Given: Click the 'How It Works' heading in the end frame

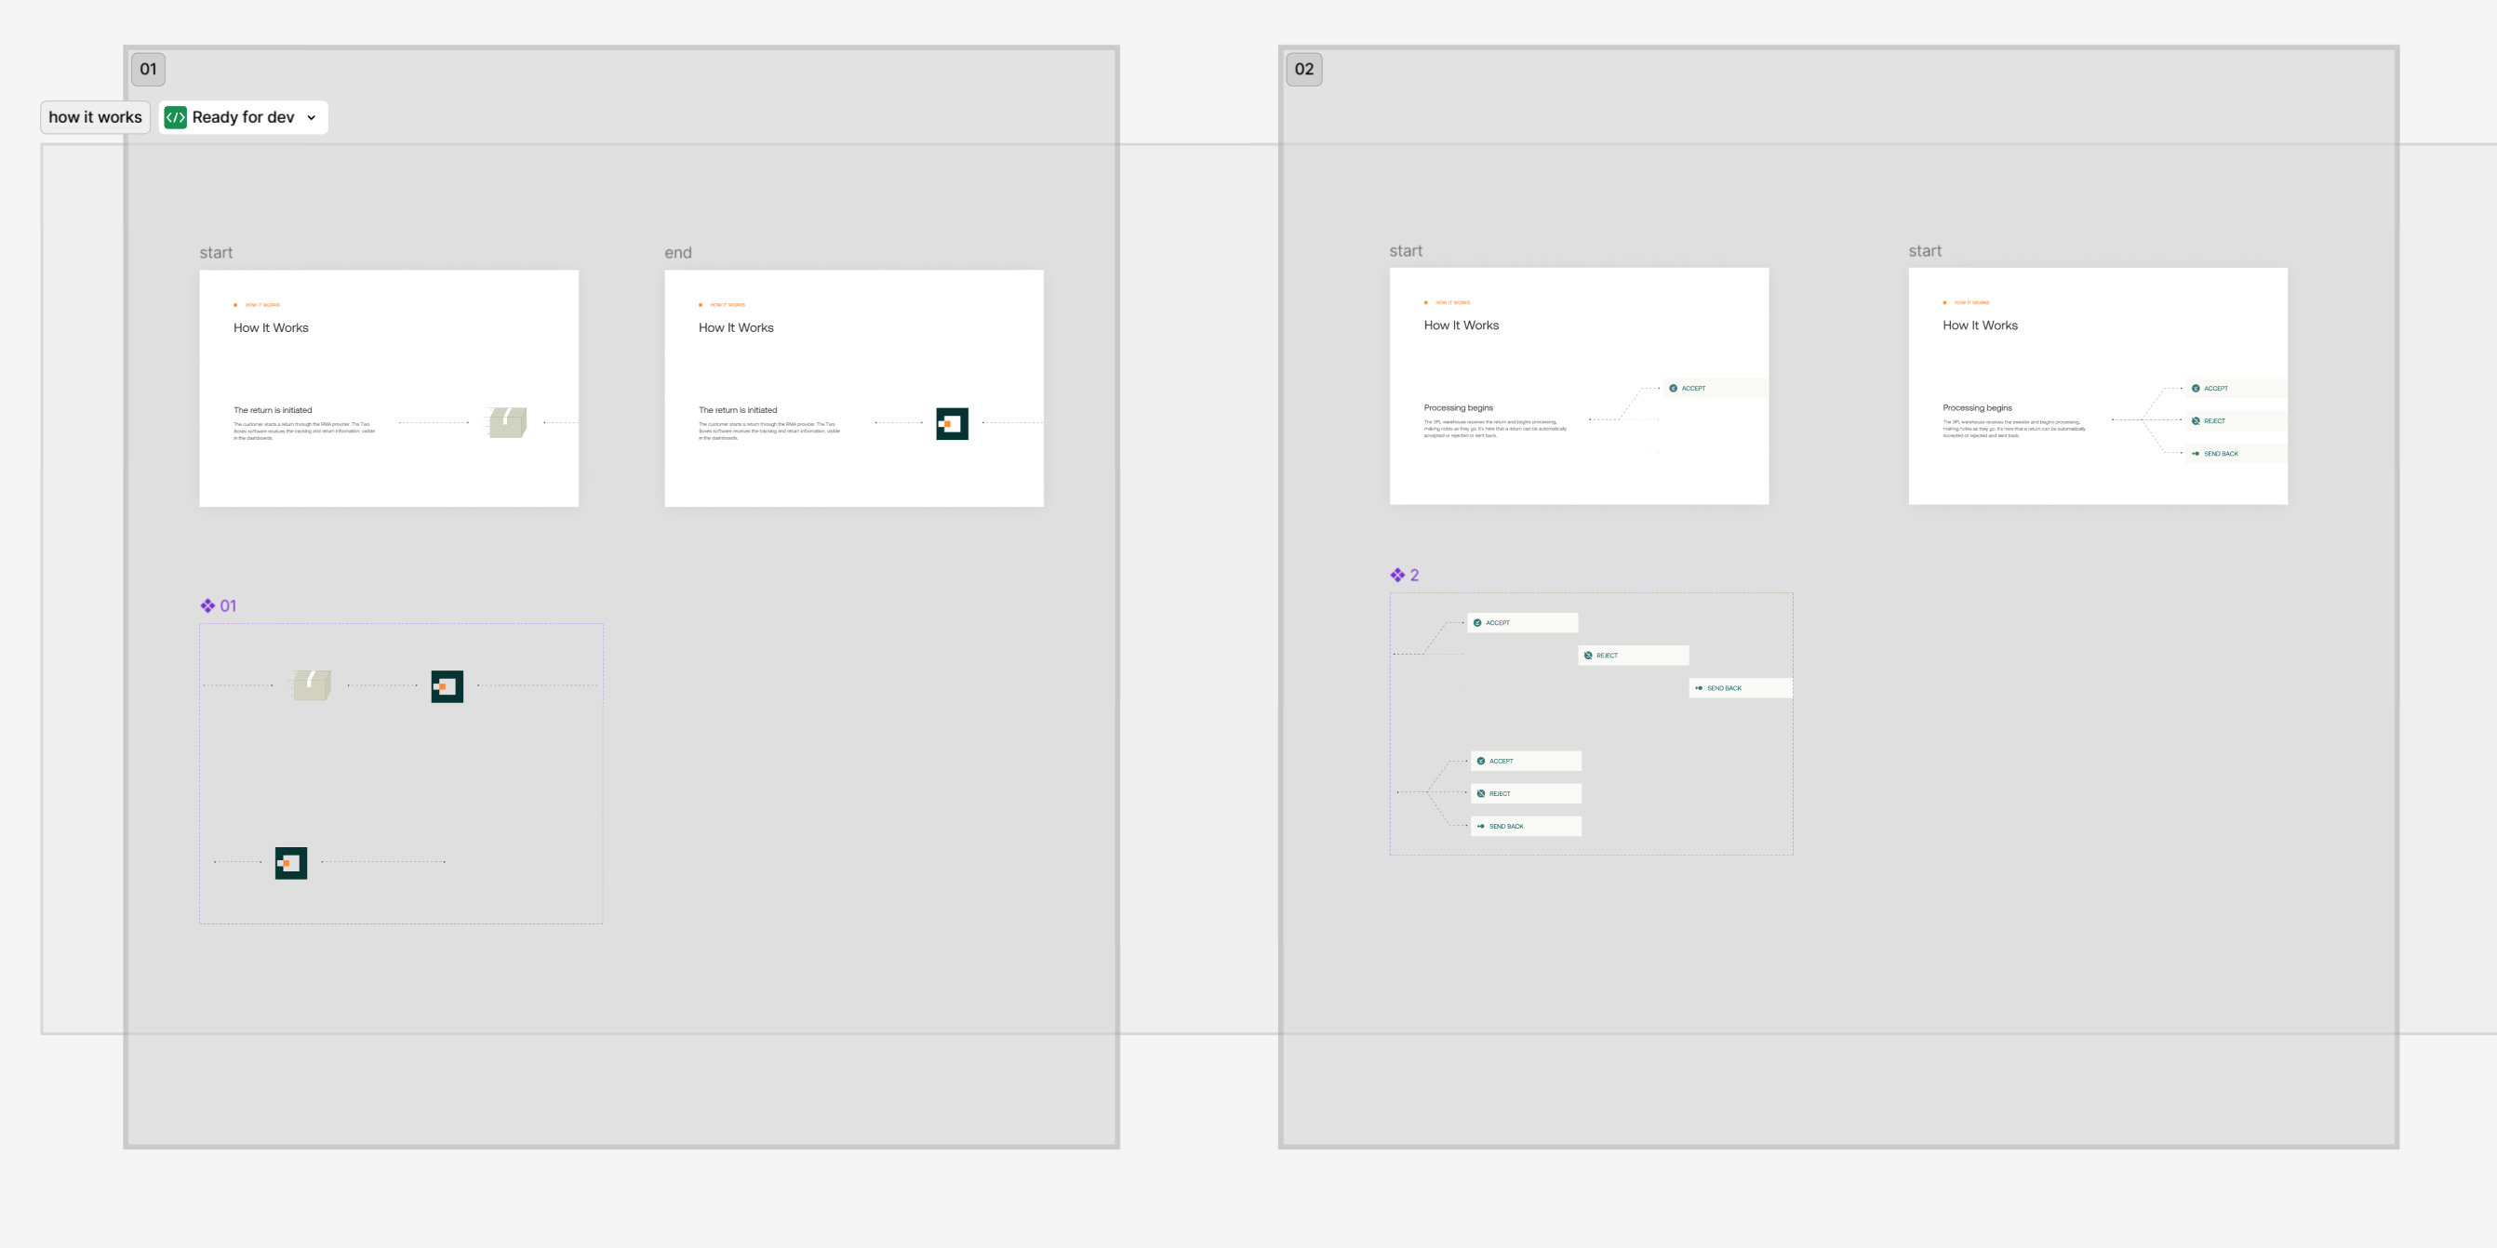Looking at the screenshot, I should pos(736,327).
